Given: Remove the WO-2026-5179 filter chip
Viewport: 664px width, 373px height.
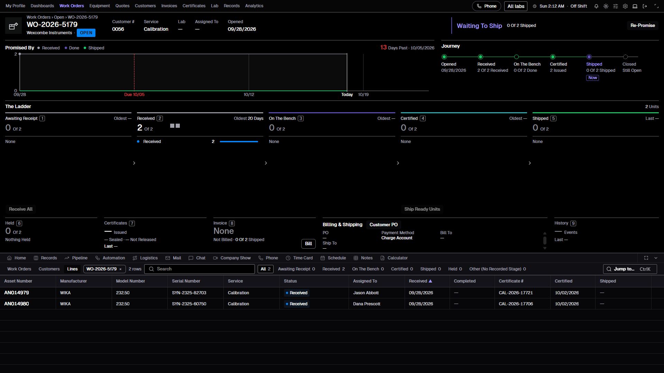Looking at the screenshot, I should 120,269.
